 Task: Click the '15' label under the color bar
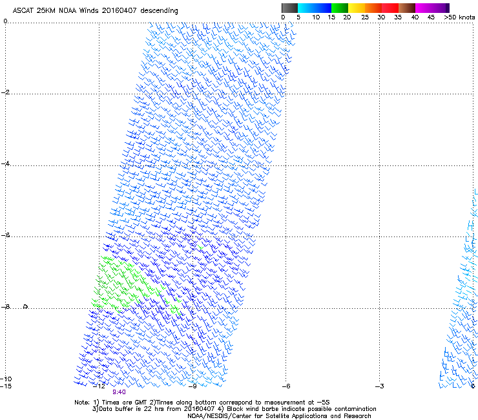click(x=331, y=17)
